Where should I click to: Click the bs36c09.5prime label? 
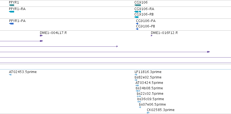[x=151, y=99]
